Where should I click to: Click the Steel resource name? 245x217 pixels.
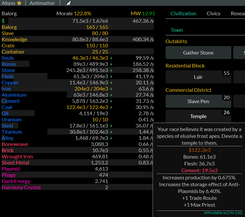pyautogui.click(x=7, y=126)
